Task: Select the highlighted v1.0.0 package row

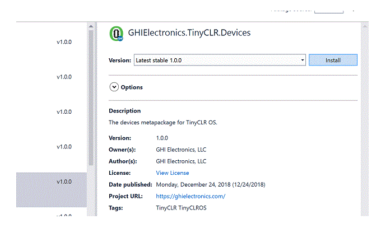Action: point(52,190)
